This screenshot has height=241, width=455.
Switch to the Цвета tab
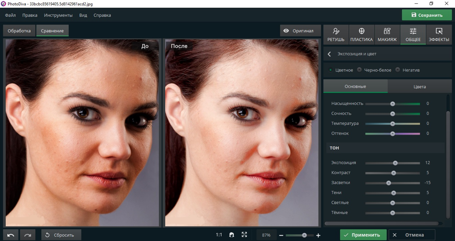[420, 87]
